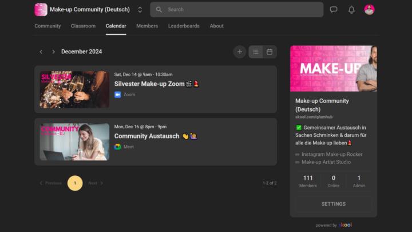Add a new calendar event
Screen dimensions: 412x232
tap(240, 52)
